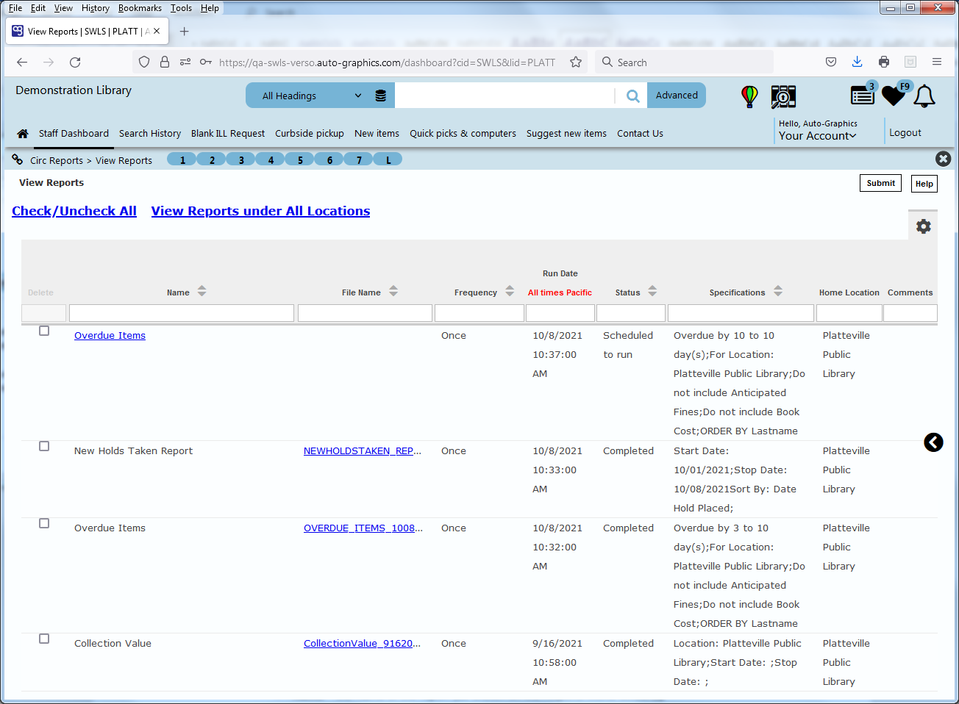Open Curbside pickup page
959x704 pixels.
click(310, 134)
